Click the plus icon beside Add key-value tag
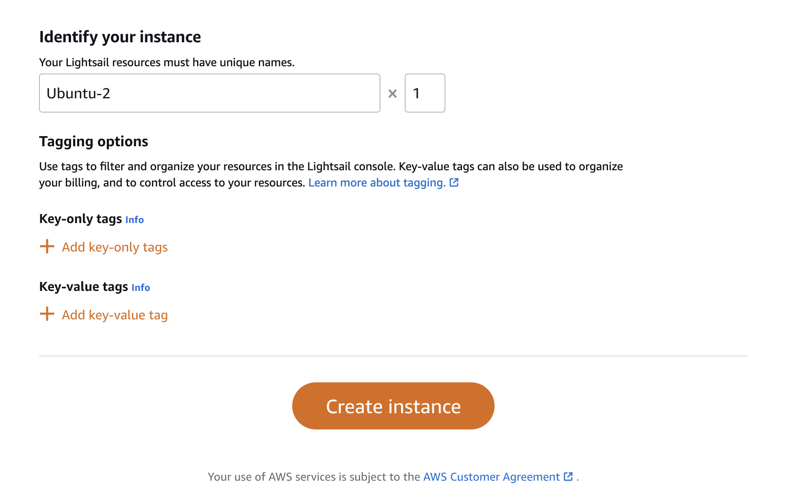Screen dimensions: 788x503 coord(47,314)
